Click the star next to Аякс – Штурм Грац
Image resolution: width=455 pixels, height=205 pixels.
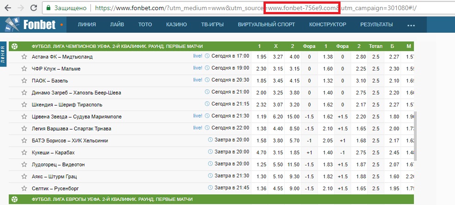(24, 176)
